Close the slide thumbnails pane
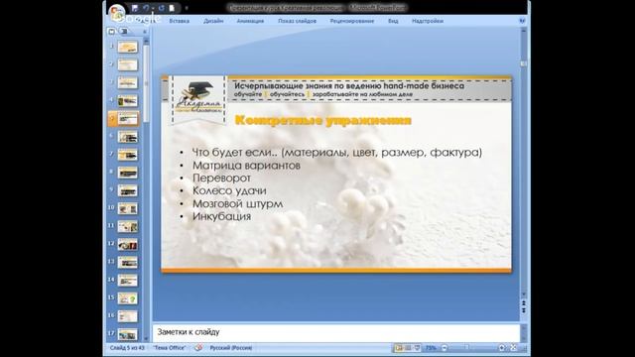Image resolution: width=635 pixels, height=357 pixels. 145,31
